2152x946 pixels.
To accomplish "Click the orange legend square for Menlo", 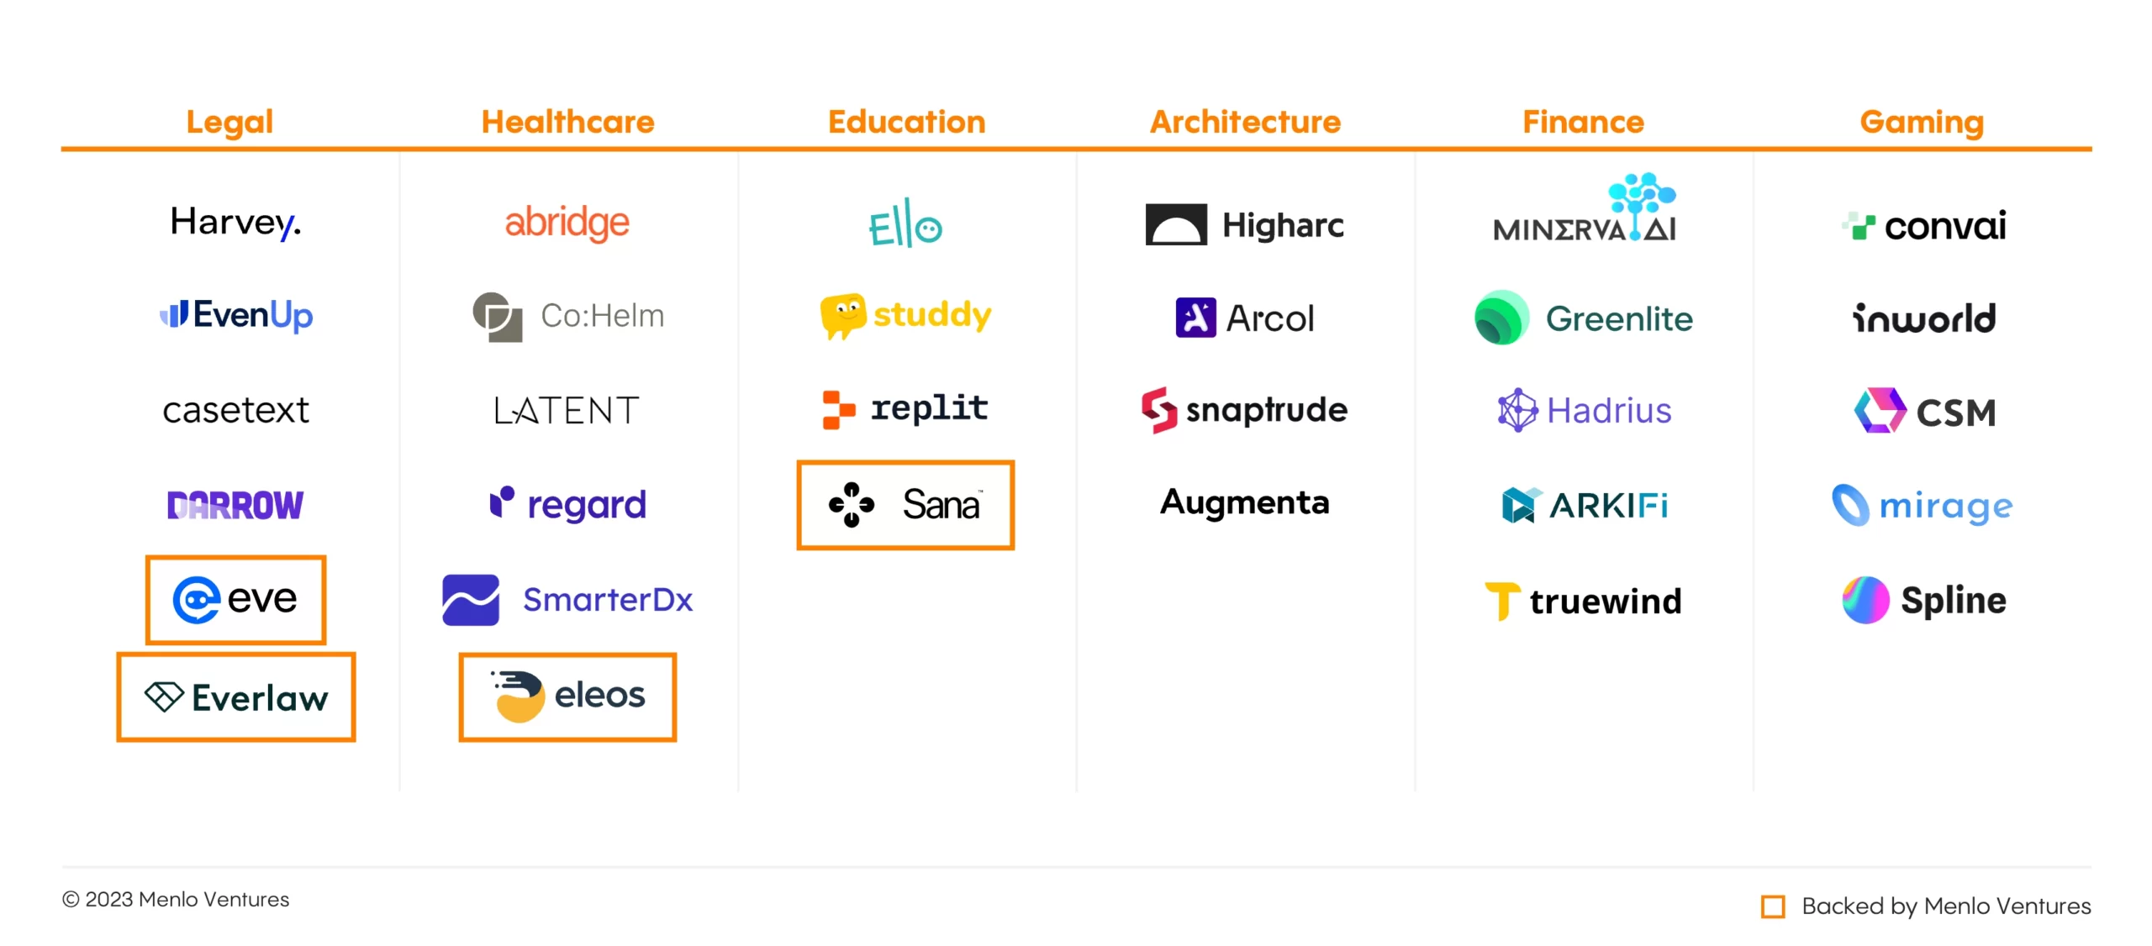I will pyautogui.click(x=1773, y=907).
